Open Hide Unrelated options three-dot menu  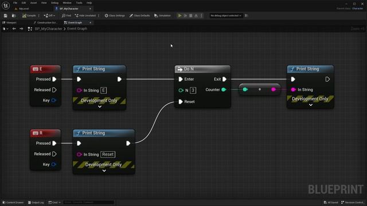click(x=99, y=15)
